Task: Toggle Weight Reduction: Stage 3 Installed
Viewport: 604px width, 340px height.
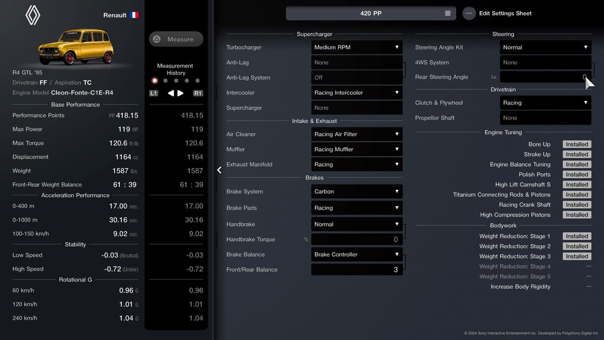Action: [x=577, y=256]
